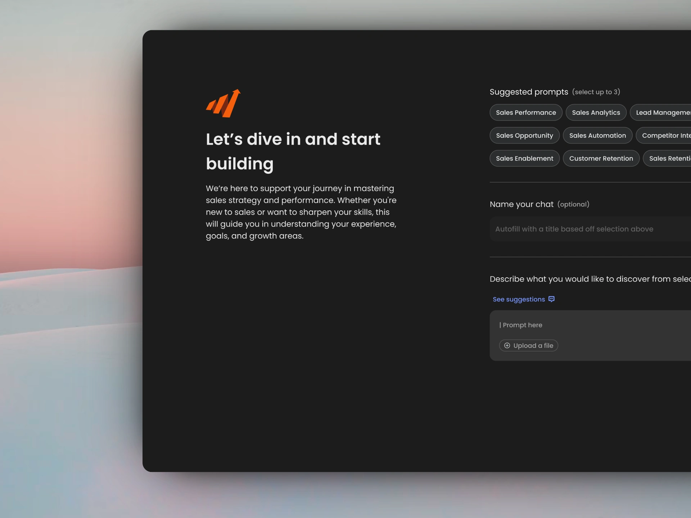Toggle the Customer Retention chip
Image resolution: width=691 pixels, height=518 pixels.
[601, 159]
